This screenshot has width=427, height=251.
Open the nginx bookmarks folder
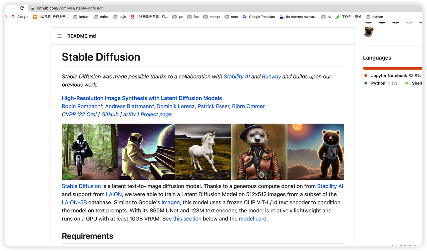101,17
